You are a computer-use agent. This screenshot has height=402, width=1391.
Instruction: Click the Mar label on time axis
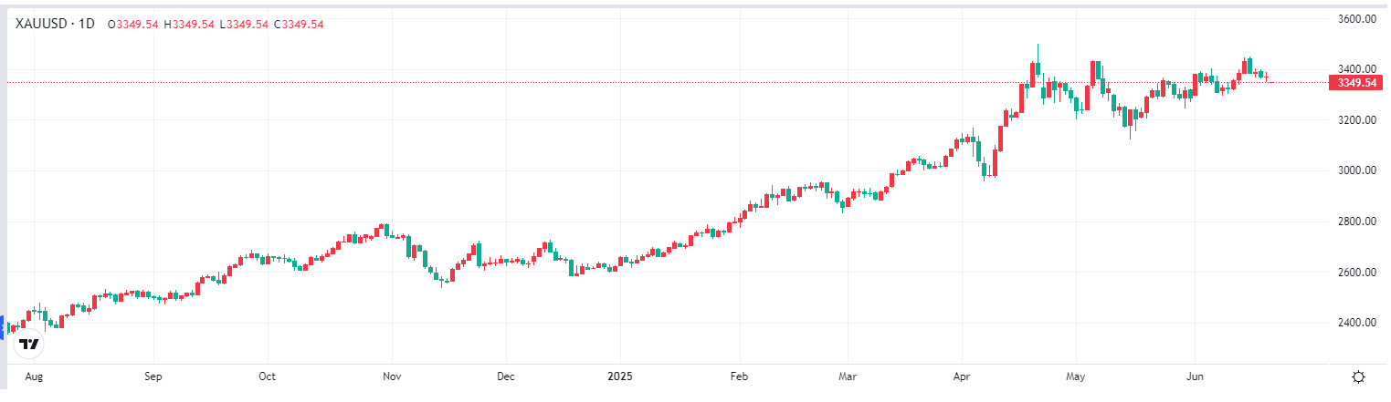[x=848, y=376]
